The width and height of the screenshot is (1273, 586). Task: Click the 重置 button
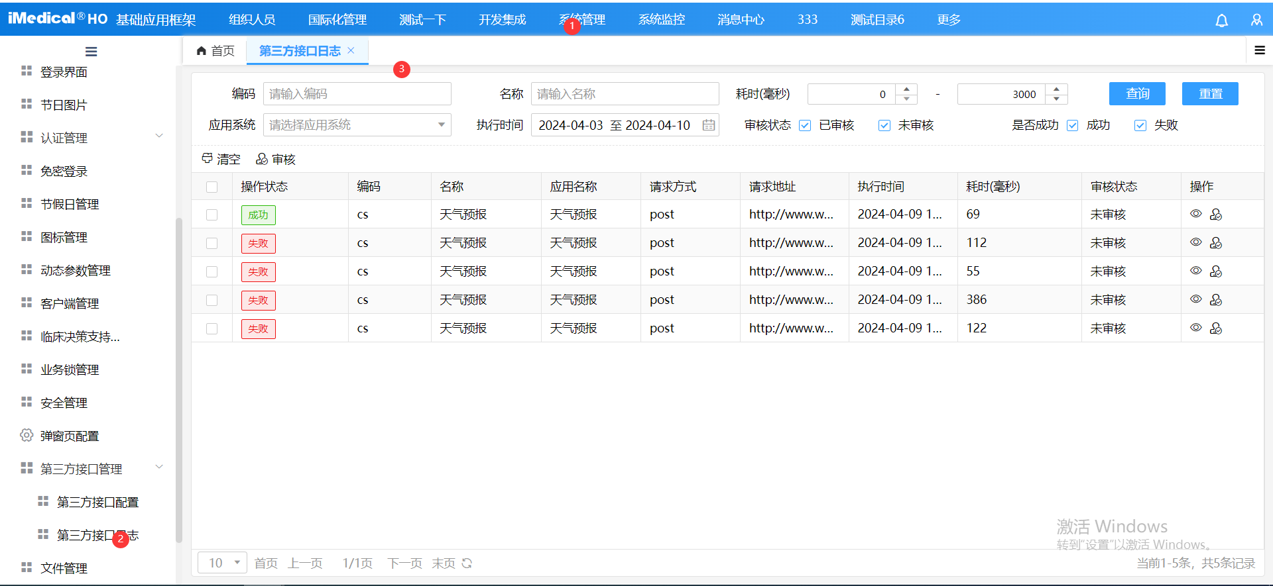[x=1210, y=94]
